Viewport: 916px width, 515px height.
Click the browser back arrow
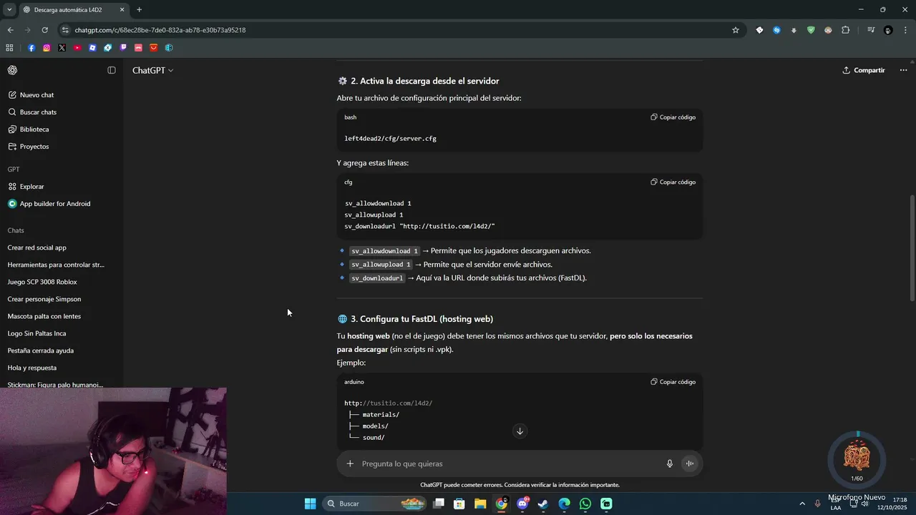point(10,30)
